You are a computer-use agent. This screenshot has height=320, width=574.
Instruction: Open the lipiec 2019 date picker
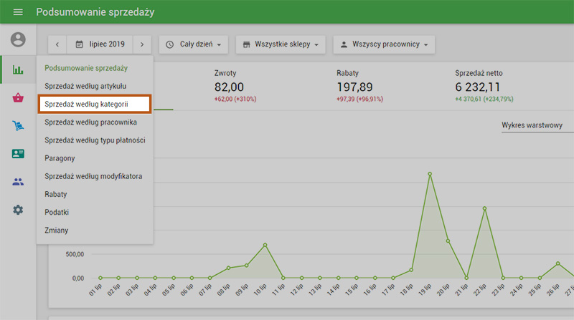point(100,44)
